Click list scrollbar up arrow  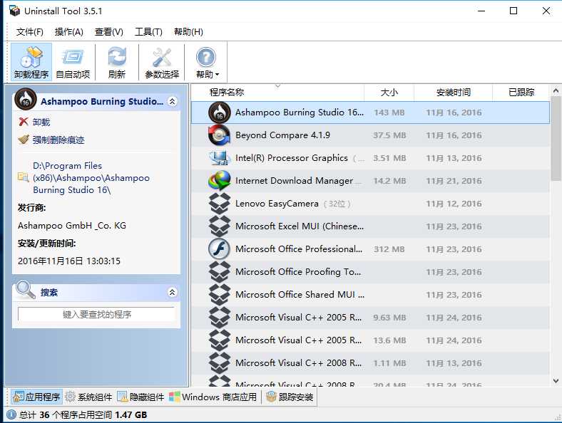click(556, 90)
